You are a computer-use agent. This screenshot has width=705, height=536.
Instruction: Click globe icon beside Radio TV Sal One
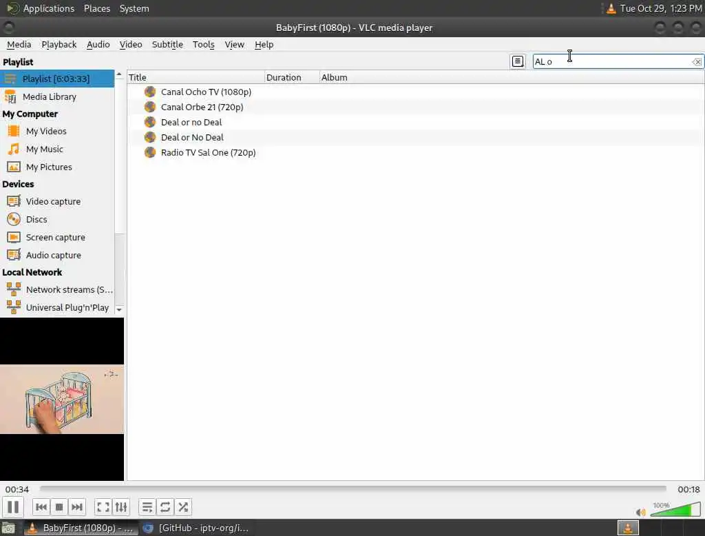(149, 152)
